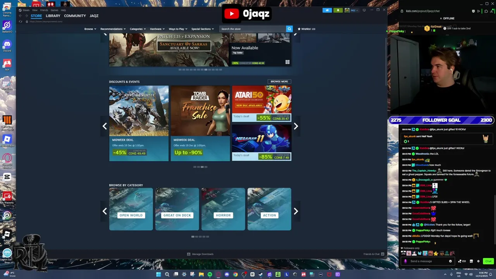496x279 pixels.
Task: Open the Mega Man 11 daily deal
Action: (262, 142)
